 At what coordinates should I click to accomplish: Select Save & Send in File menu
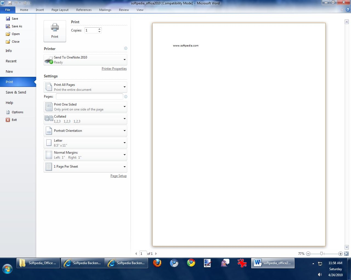[16, 92]
